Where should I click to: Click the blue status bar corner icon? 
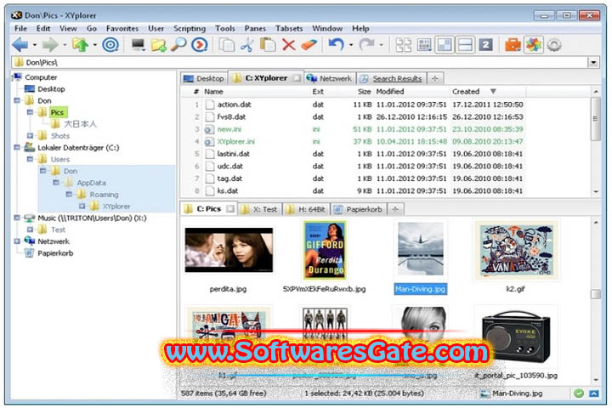pos(594,394)
